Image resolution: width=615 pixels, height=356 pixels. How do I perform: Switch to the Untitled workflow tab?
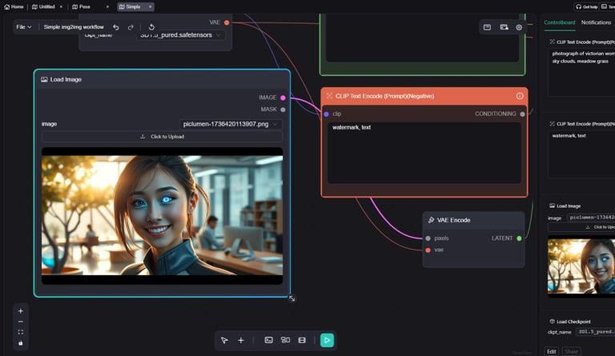[x=43, y=6]
